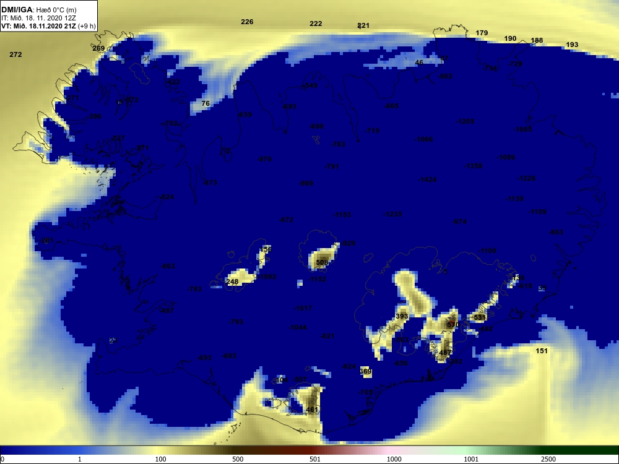Click the -1066 value on the map

[x=423, y=139]
